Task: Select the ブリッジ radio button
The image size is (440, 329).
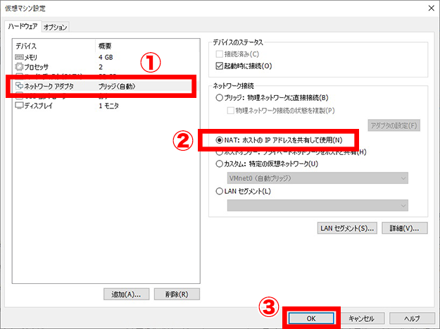Action: (x=219, y=98)
